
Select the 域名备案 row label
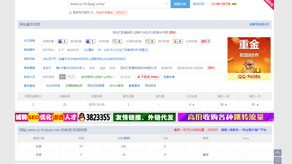tap(29, 68)
